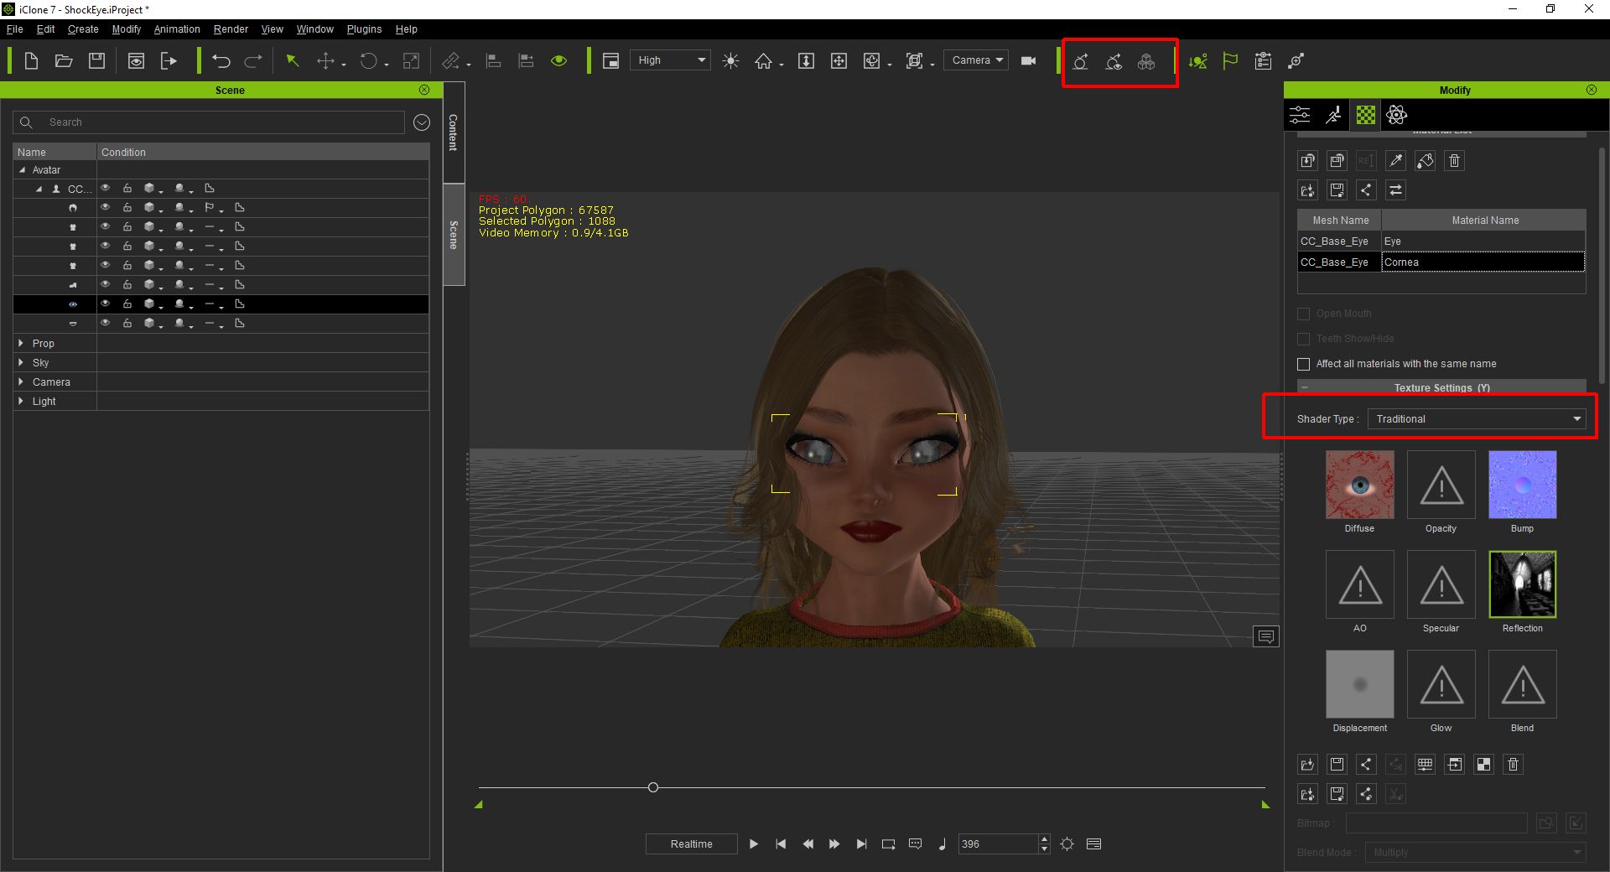This screenshot has height=872, width=1610.
Task: Click the eyedropper pick material icon
Action: point(1395,161)
